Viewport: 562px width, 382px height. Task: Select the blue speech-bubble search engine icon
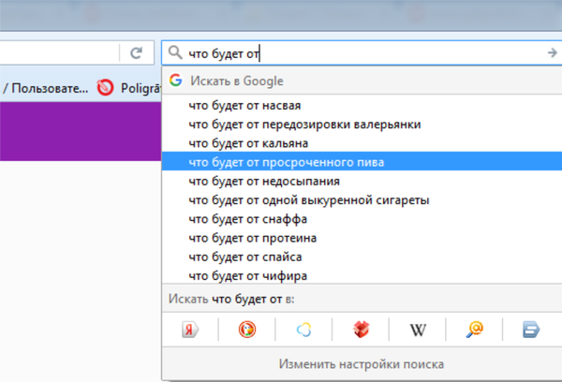(x=531, y=329)
